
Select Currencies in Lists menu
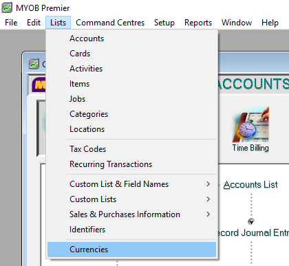pos(131,250)
